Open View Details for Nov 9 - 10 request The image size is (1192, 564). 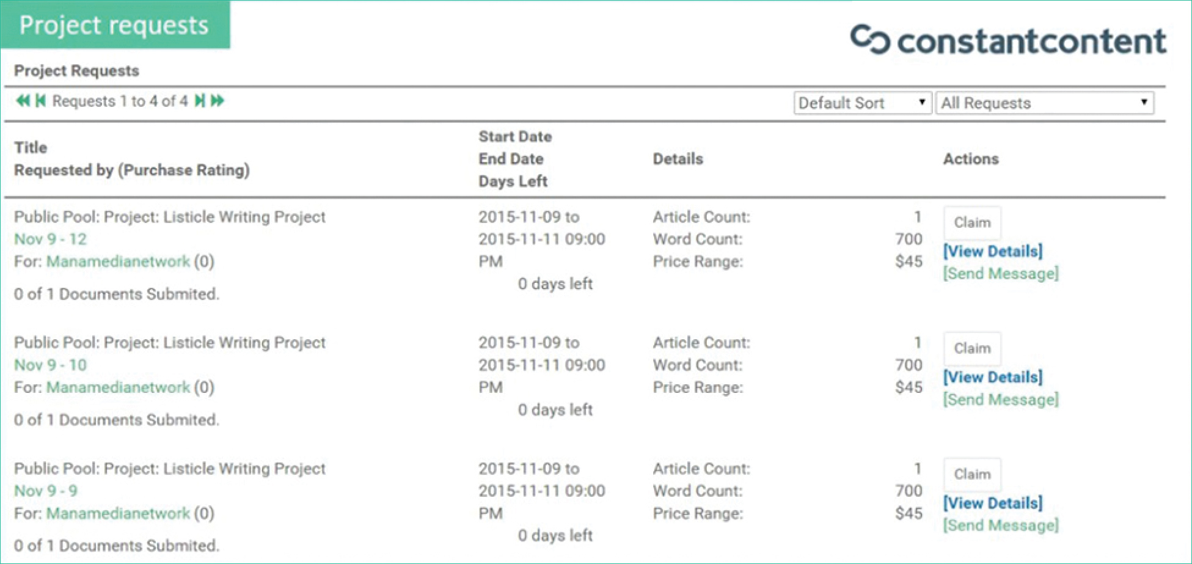pyautogui.click(x=993, y=377)
